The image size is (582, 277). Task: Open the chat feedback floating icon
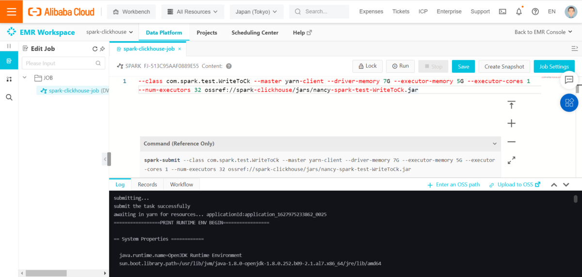(569, 80)
